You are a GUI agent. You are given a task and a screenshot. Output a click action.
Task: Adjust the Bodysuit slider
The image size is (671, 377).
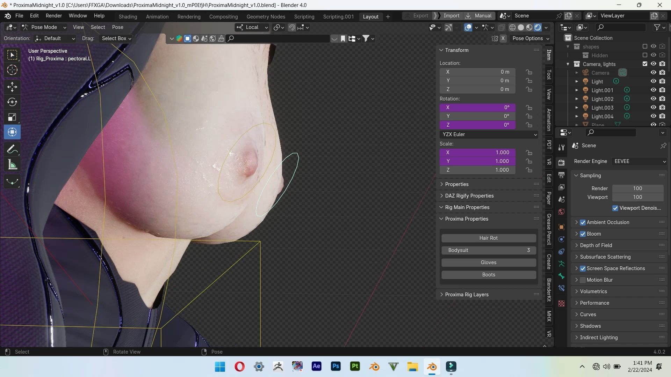[488, 250]
